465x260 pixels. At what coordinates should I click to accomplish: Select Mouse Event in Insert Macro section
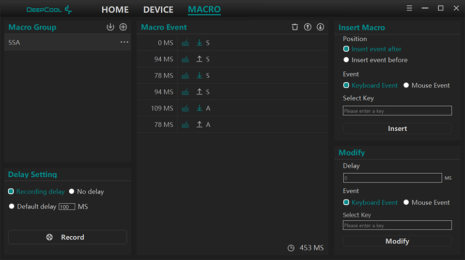[406, 85]
